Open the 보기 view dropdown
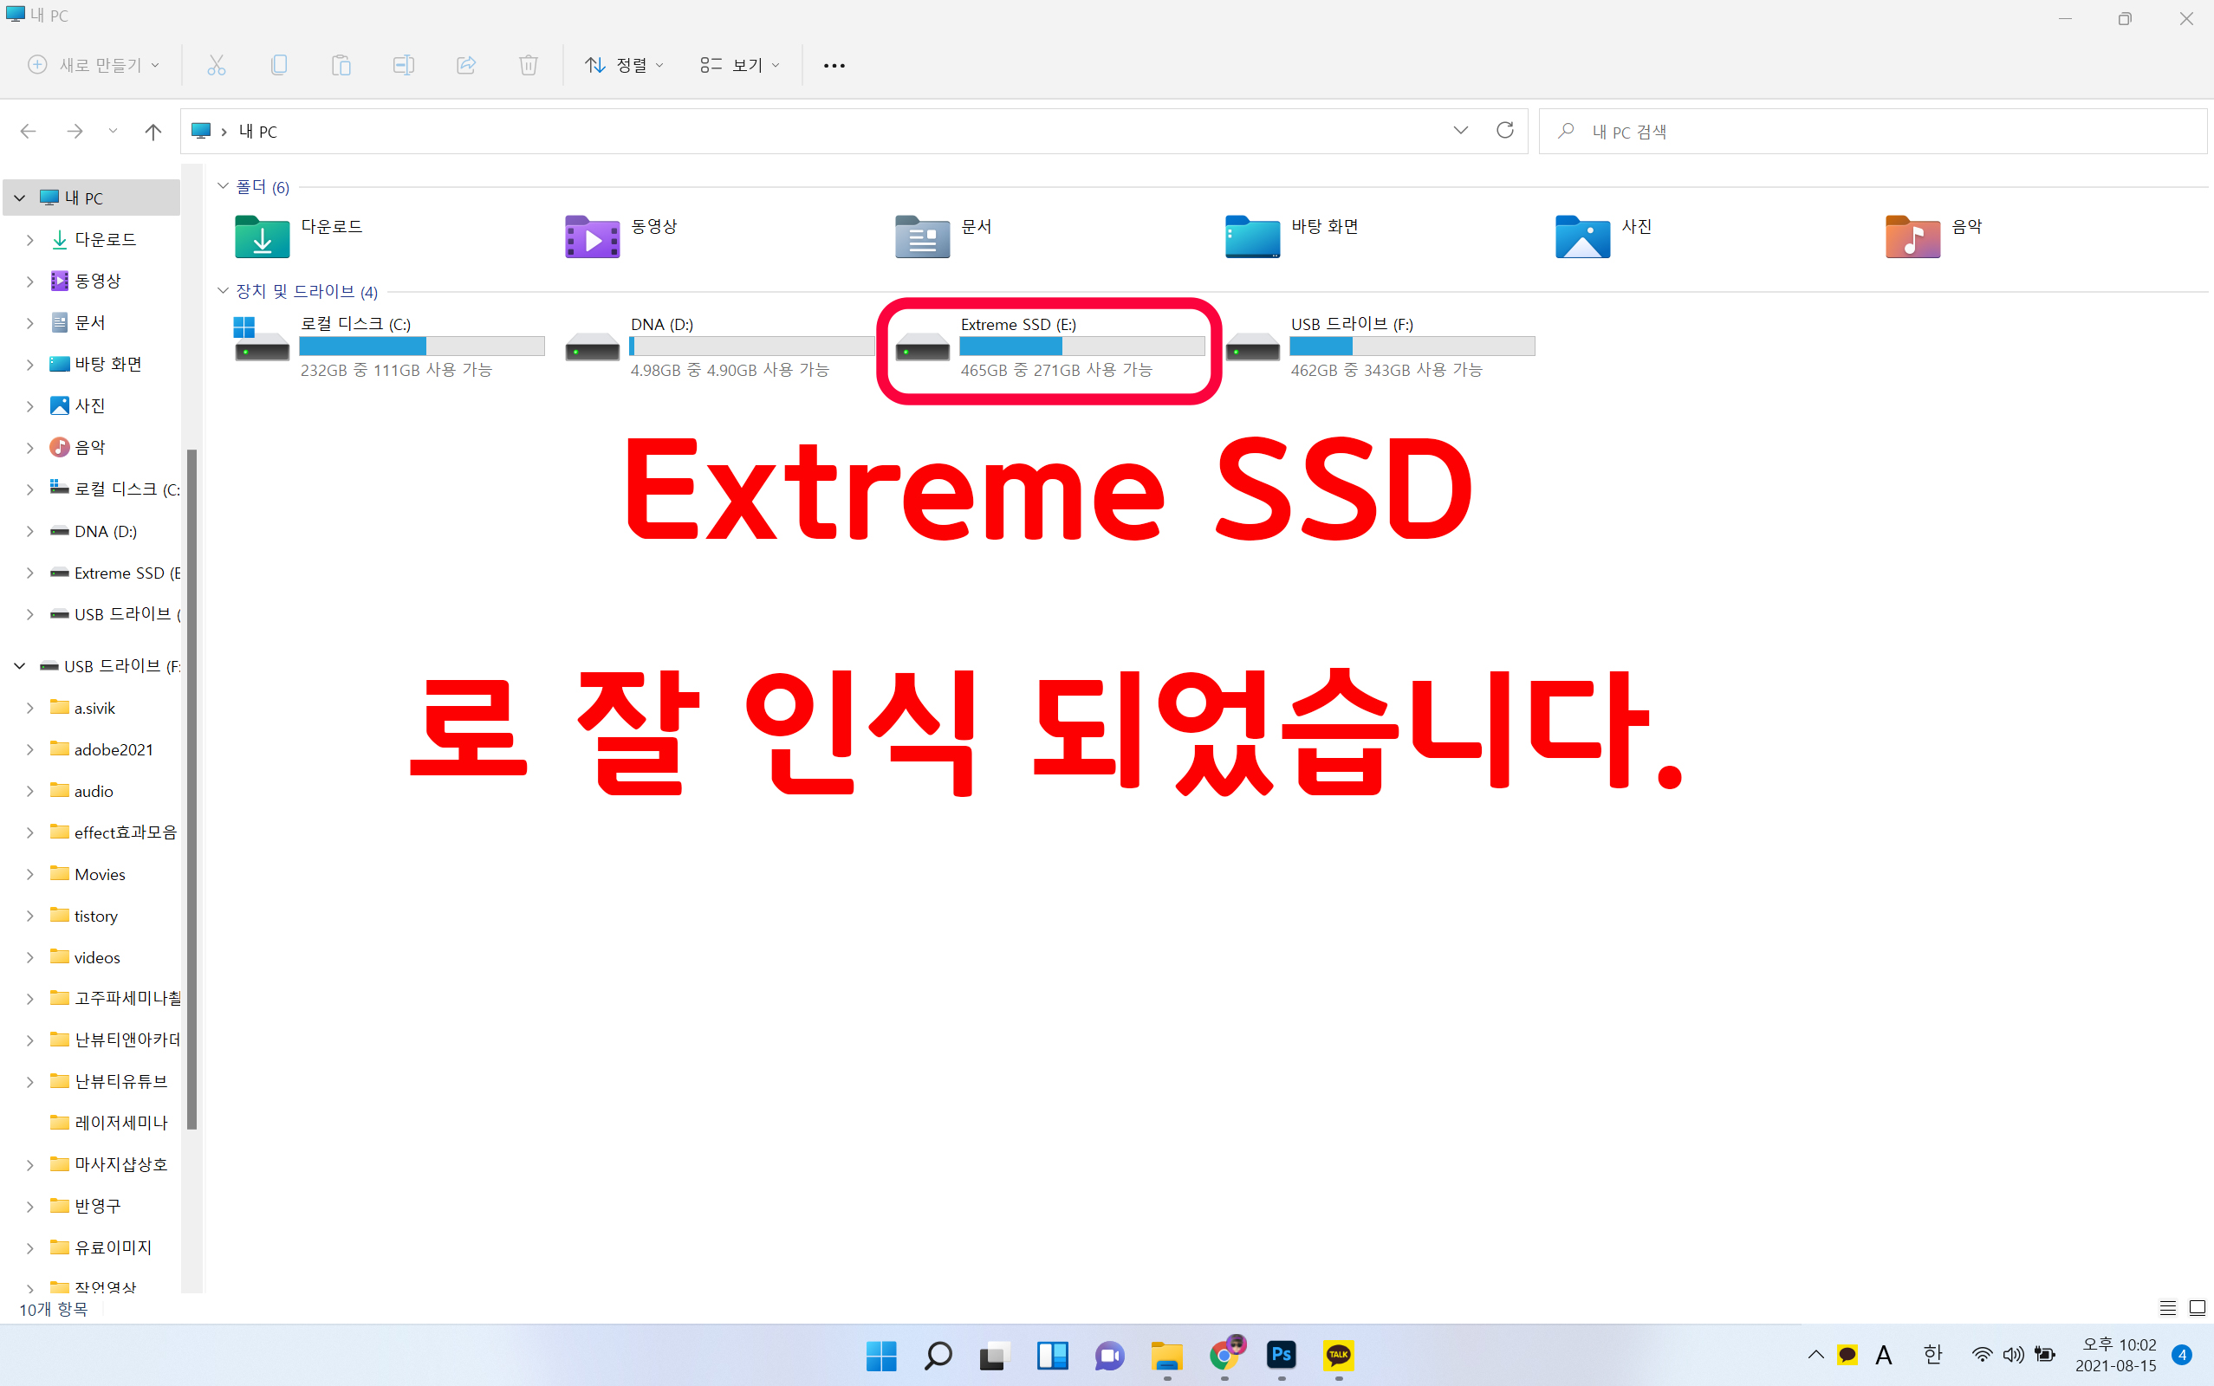Viewport: 2214px width, 1386px height. point(739,65)
